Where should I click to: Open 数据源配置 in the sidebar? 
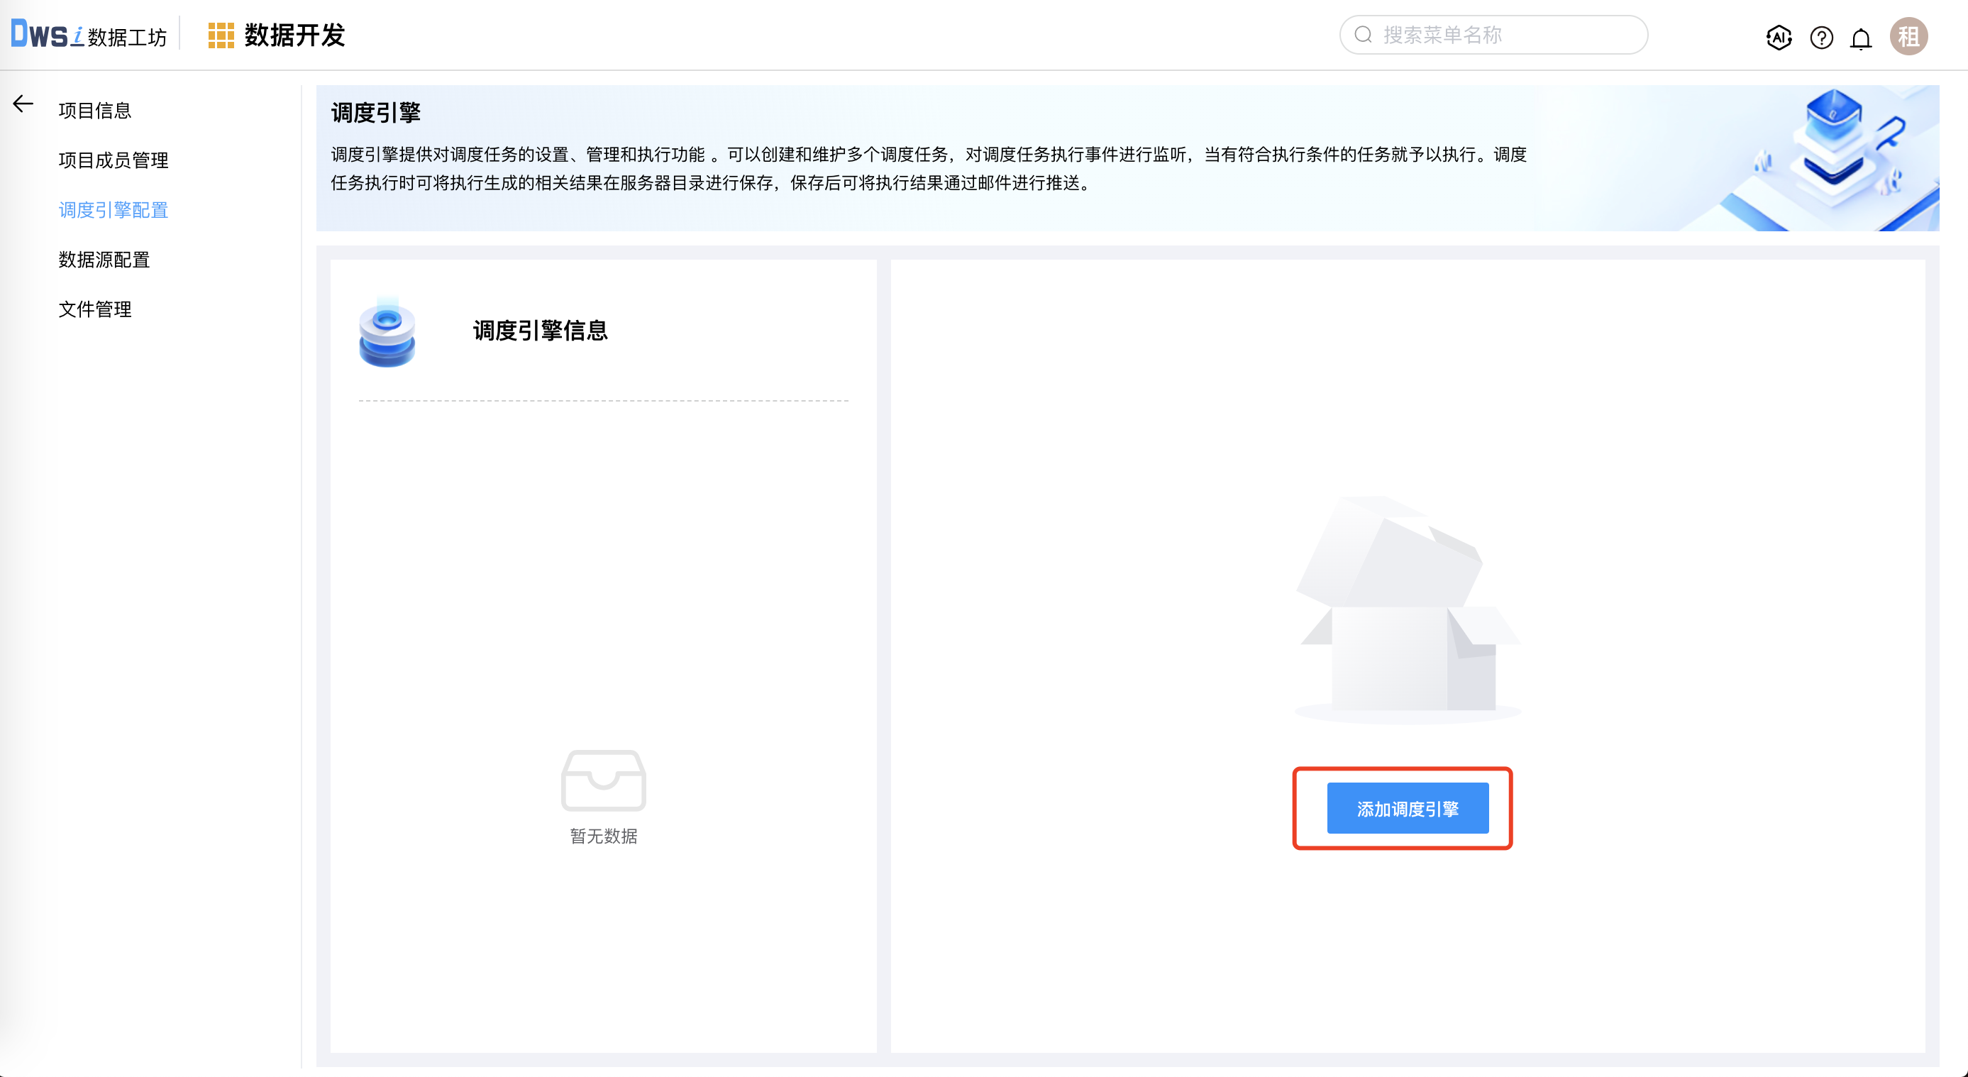104,260
